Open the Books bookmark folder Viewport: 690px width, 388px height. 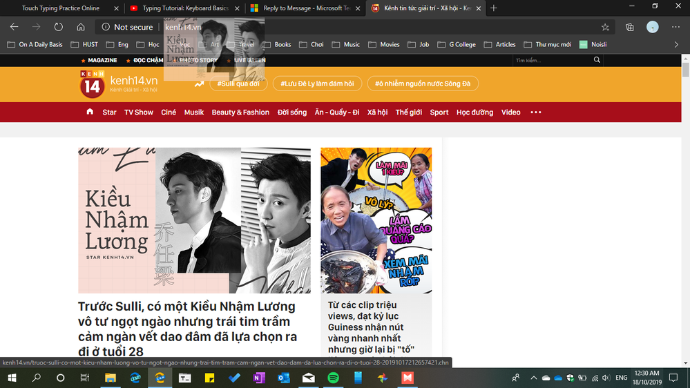(277, 44)
